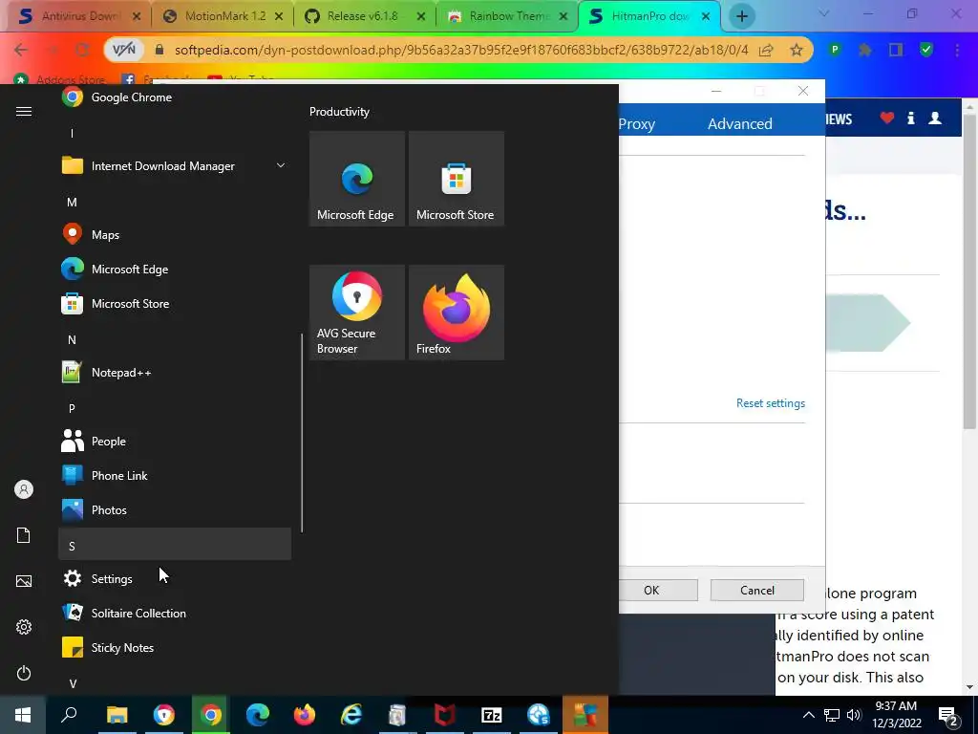This screenshot has height=734, width=978.
Task: Open Microsoft Store in the app list
Action: coord(175,303)
